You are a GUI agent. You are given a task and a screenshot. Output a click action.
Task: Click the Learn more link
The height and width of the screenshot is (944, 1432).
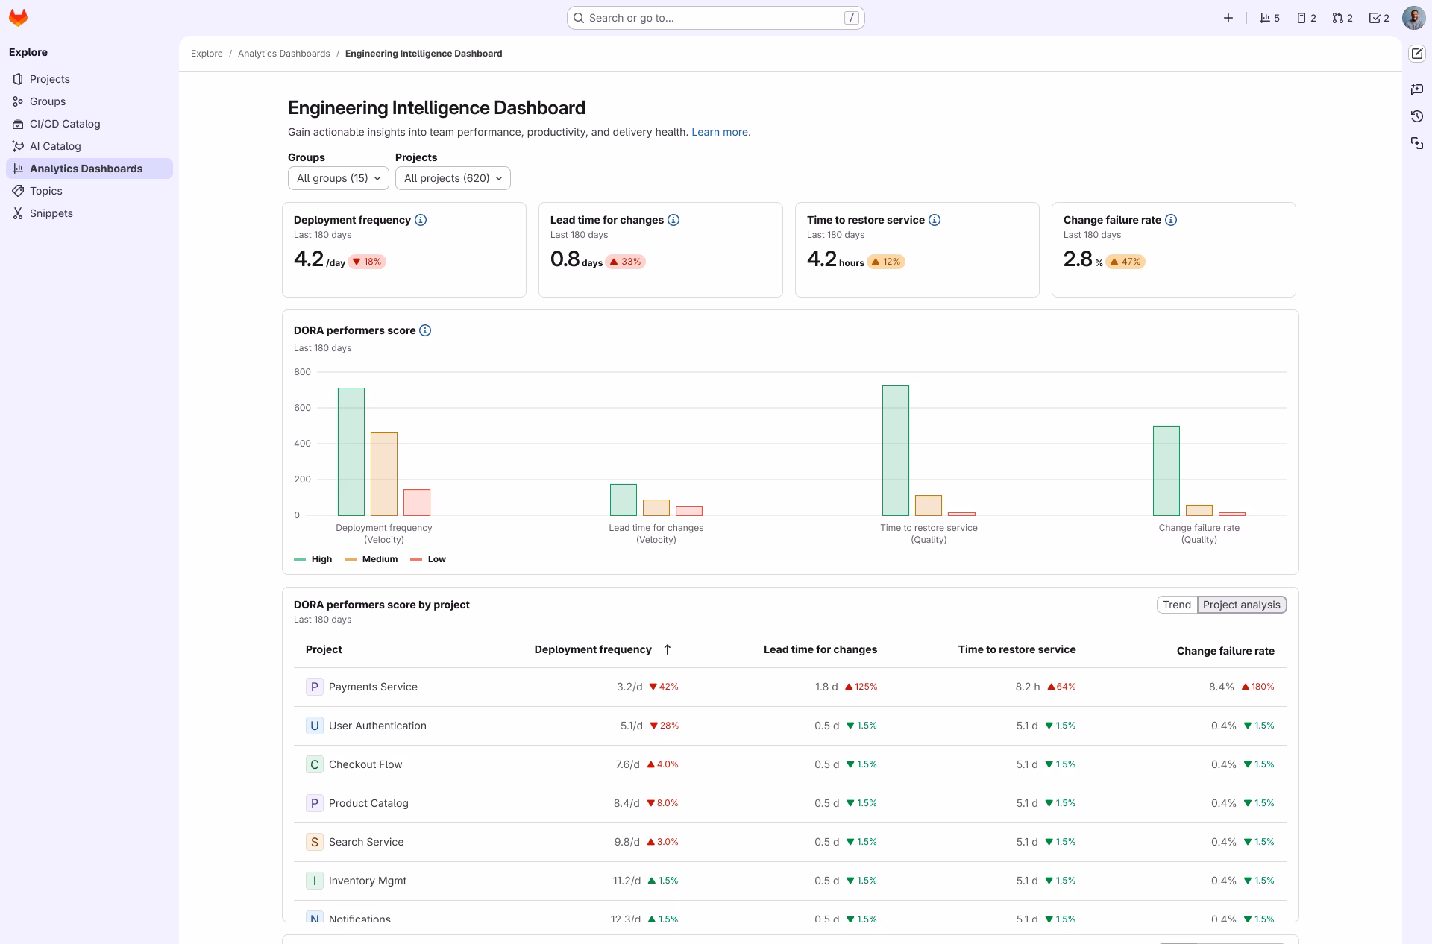720,132
